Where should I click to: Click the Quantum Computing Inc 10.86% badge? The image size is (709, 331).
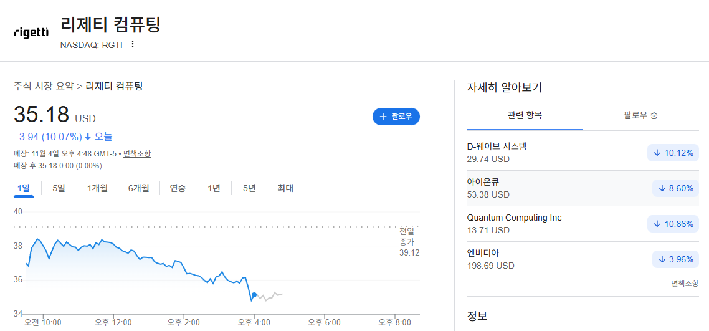(x=673, y=224)
